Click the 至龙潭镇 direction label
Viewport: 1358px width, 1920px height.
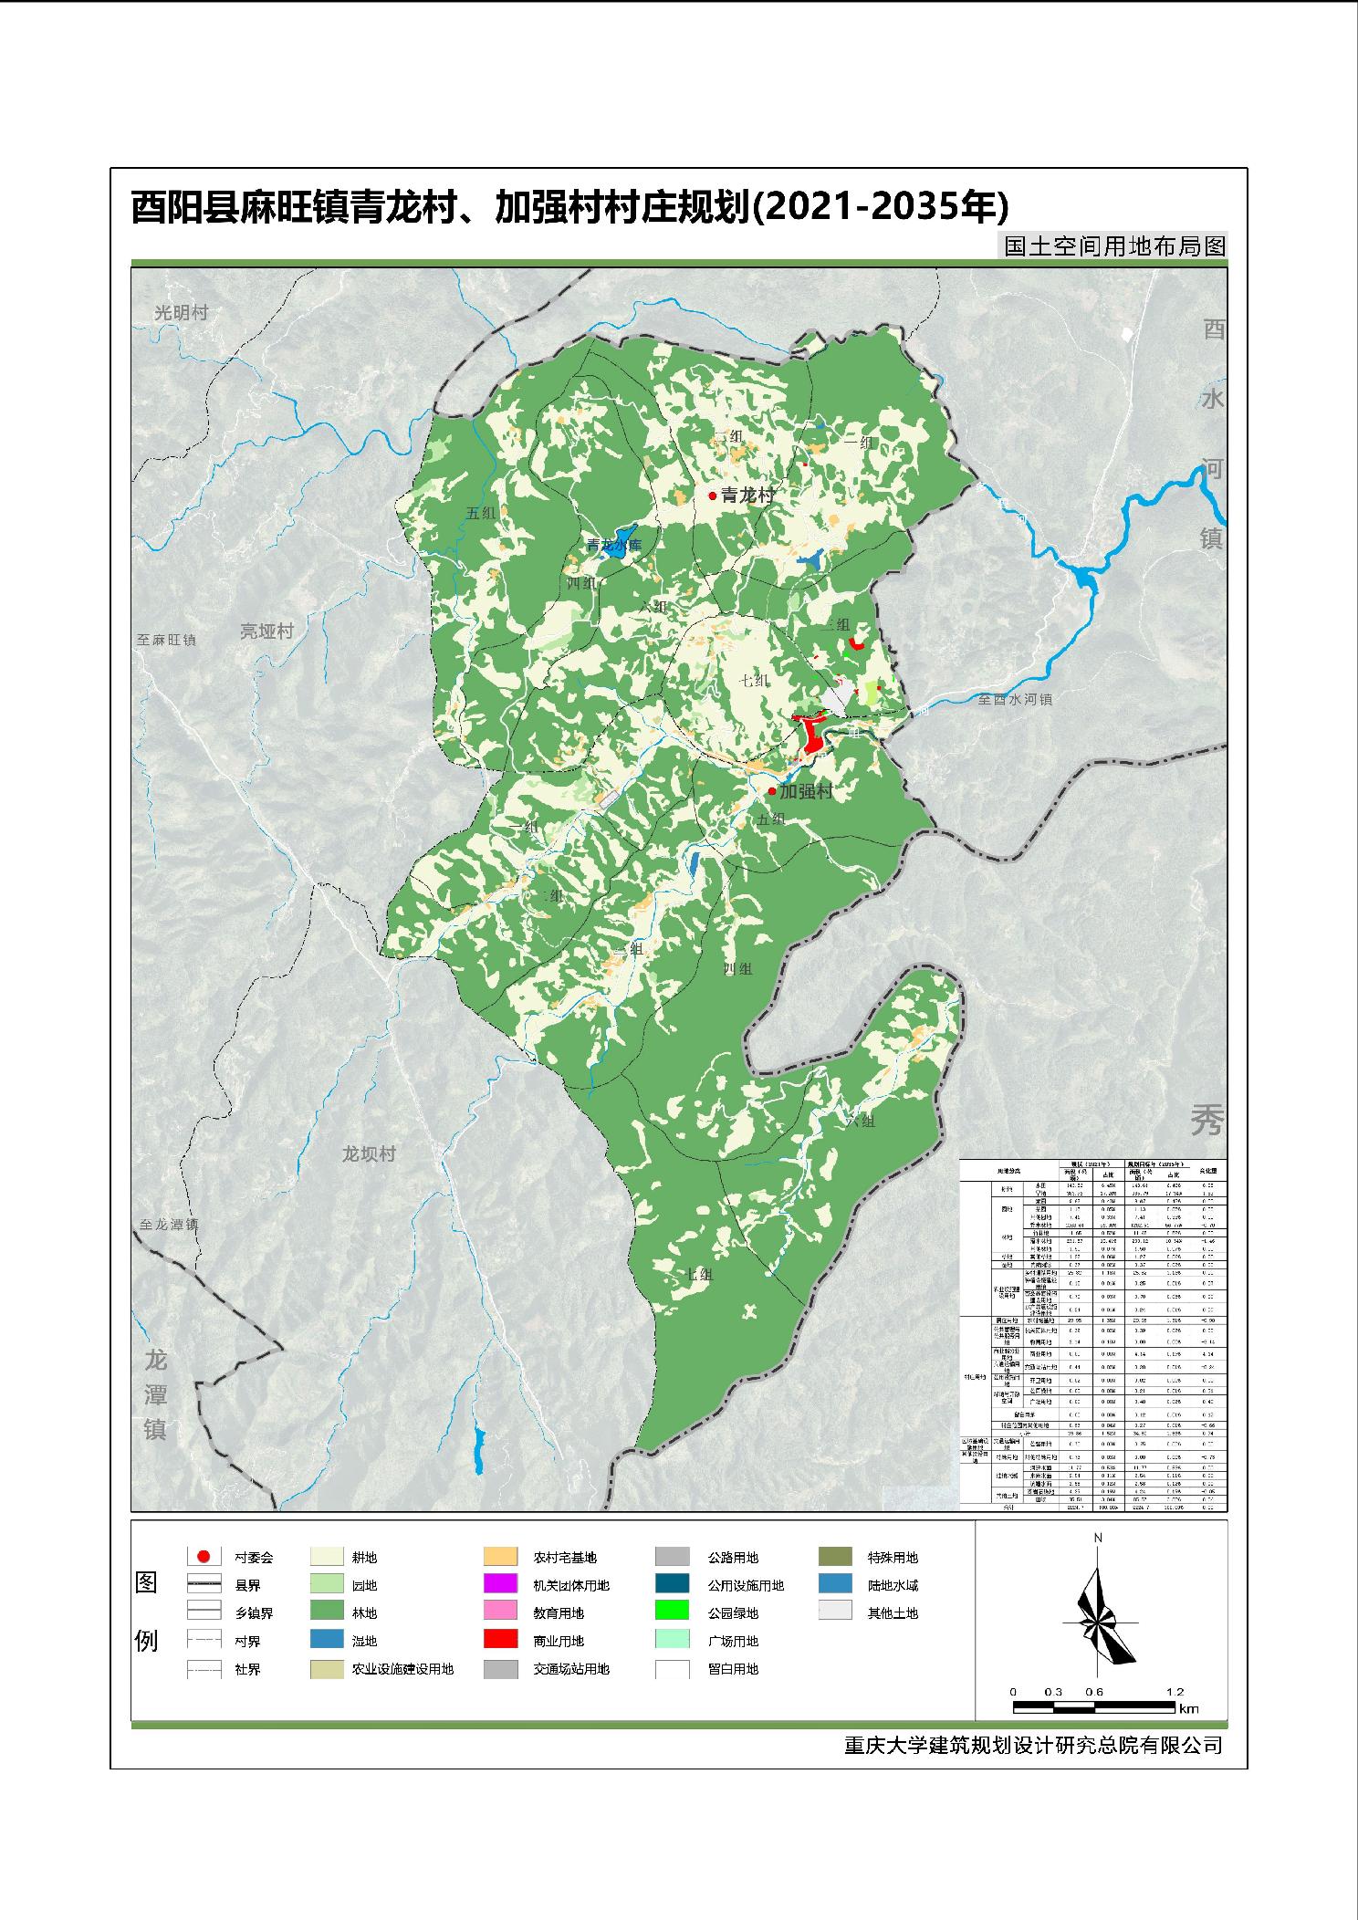click(170, 1225)
